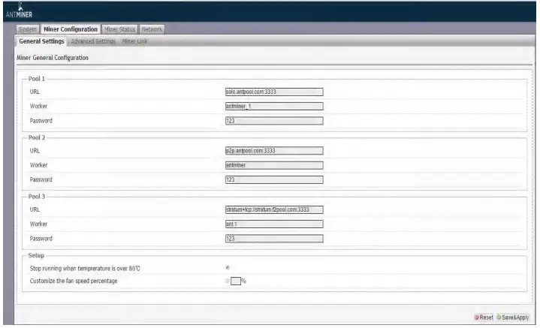Viewport: 540px width, 328px height.
Task: Toggle stop running over 80°C checkbox
Action: [228, 267]
